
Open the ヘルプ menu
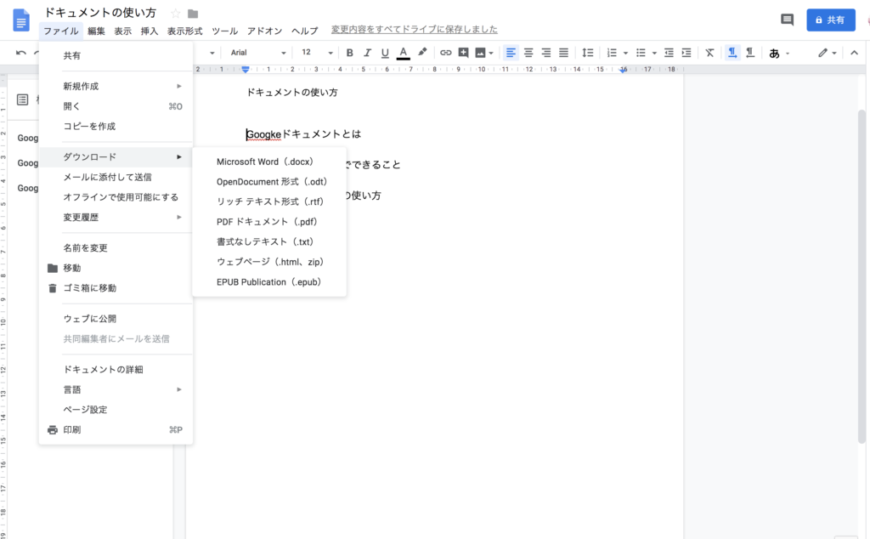pos(305,31)
